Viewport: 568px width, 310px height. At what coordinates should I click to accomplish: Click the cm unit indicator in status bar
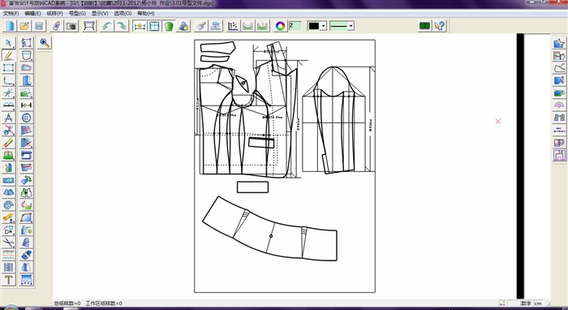click(x=538, y=304)
